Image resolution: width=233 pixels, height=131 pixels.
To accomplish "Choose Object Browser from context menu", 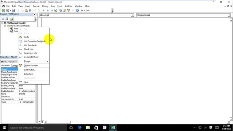I will pos(34,65).
